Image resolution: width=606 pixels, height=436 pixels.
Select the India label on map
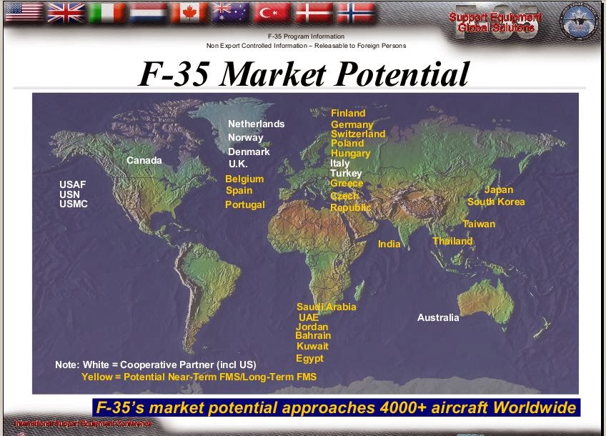coord(389,244)
